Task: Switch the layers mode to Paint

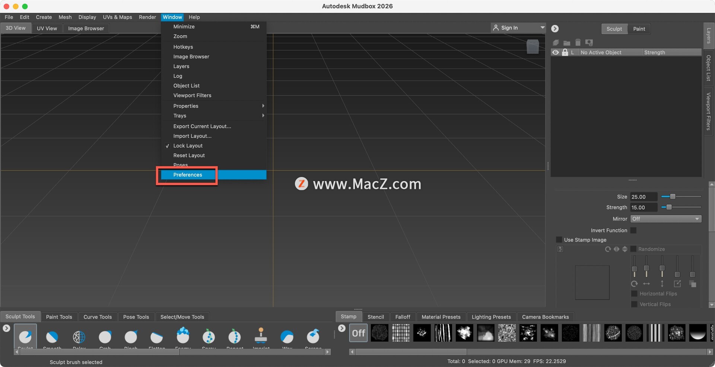Action: pos(639,29)
